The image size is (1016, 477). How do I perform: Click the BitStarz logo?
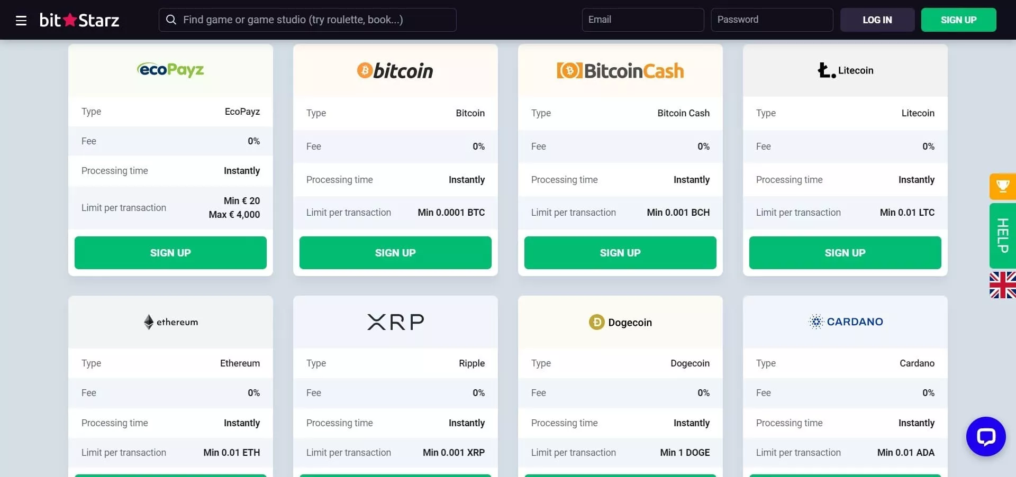point(79,20)
